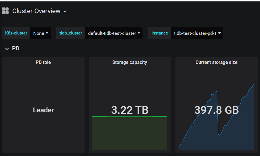Open the instance tidb-test-cluster-pd-1 dropdown
Image resolution: width=260 pixels, height=156 pixels.
coord(197,33)
